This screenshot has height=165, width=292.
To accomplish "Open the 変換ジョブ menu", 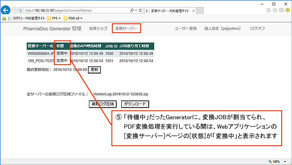I will click(x=98, y=28).
